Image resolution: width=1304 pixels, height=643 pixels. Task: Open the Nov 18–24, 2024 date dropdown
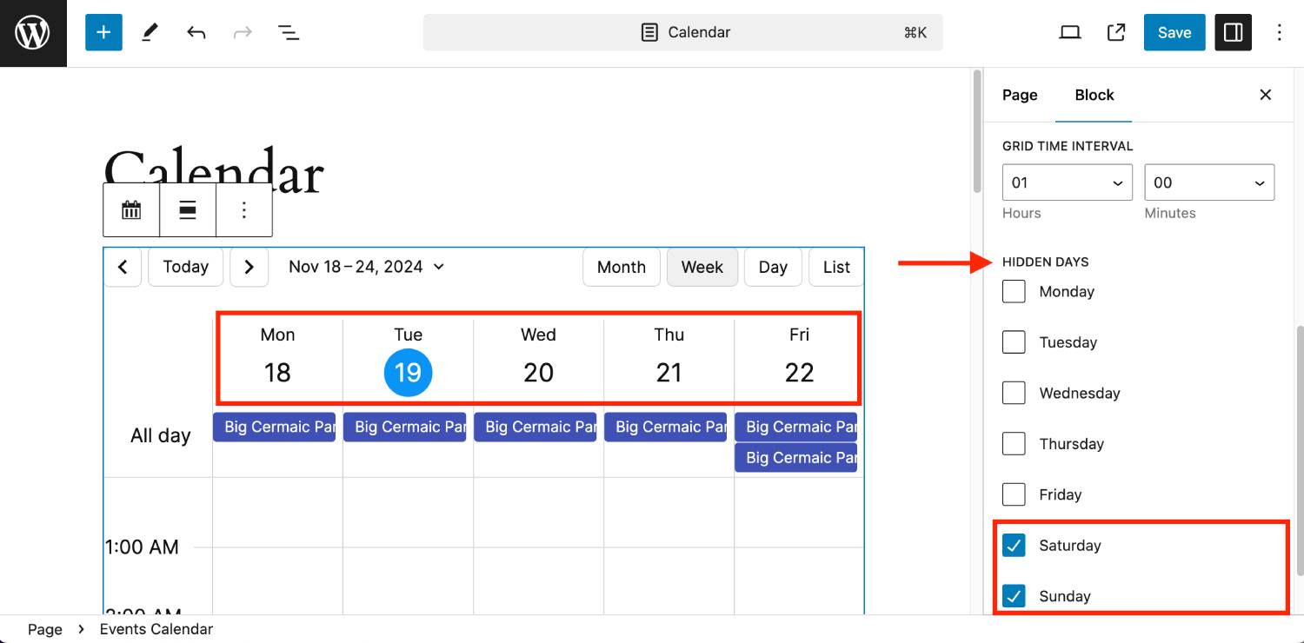[x=366, y=267]
